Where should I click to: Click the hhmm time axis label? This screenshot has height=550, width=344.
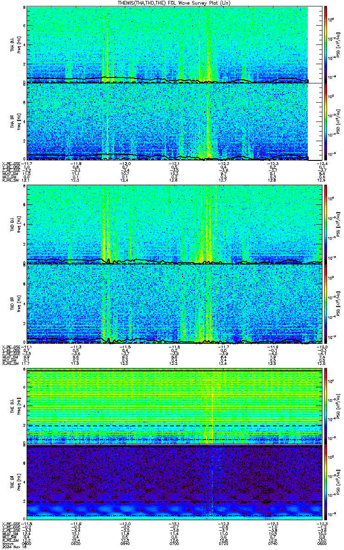(x=7, y=544)
